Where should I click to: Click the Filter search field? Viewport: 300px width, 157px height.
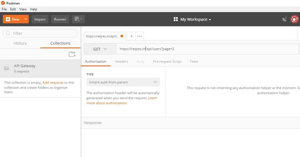[x=40, y=33]
